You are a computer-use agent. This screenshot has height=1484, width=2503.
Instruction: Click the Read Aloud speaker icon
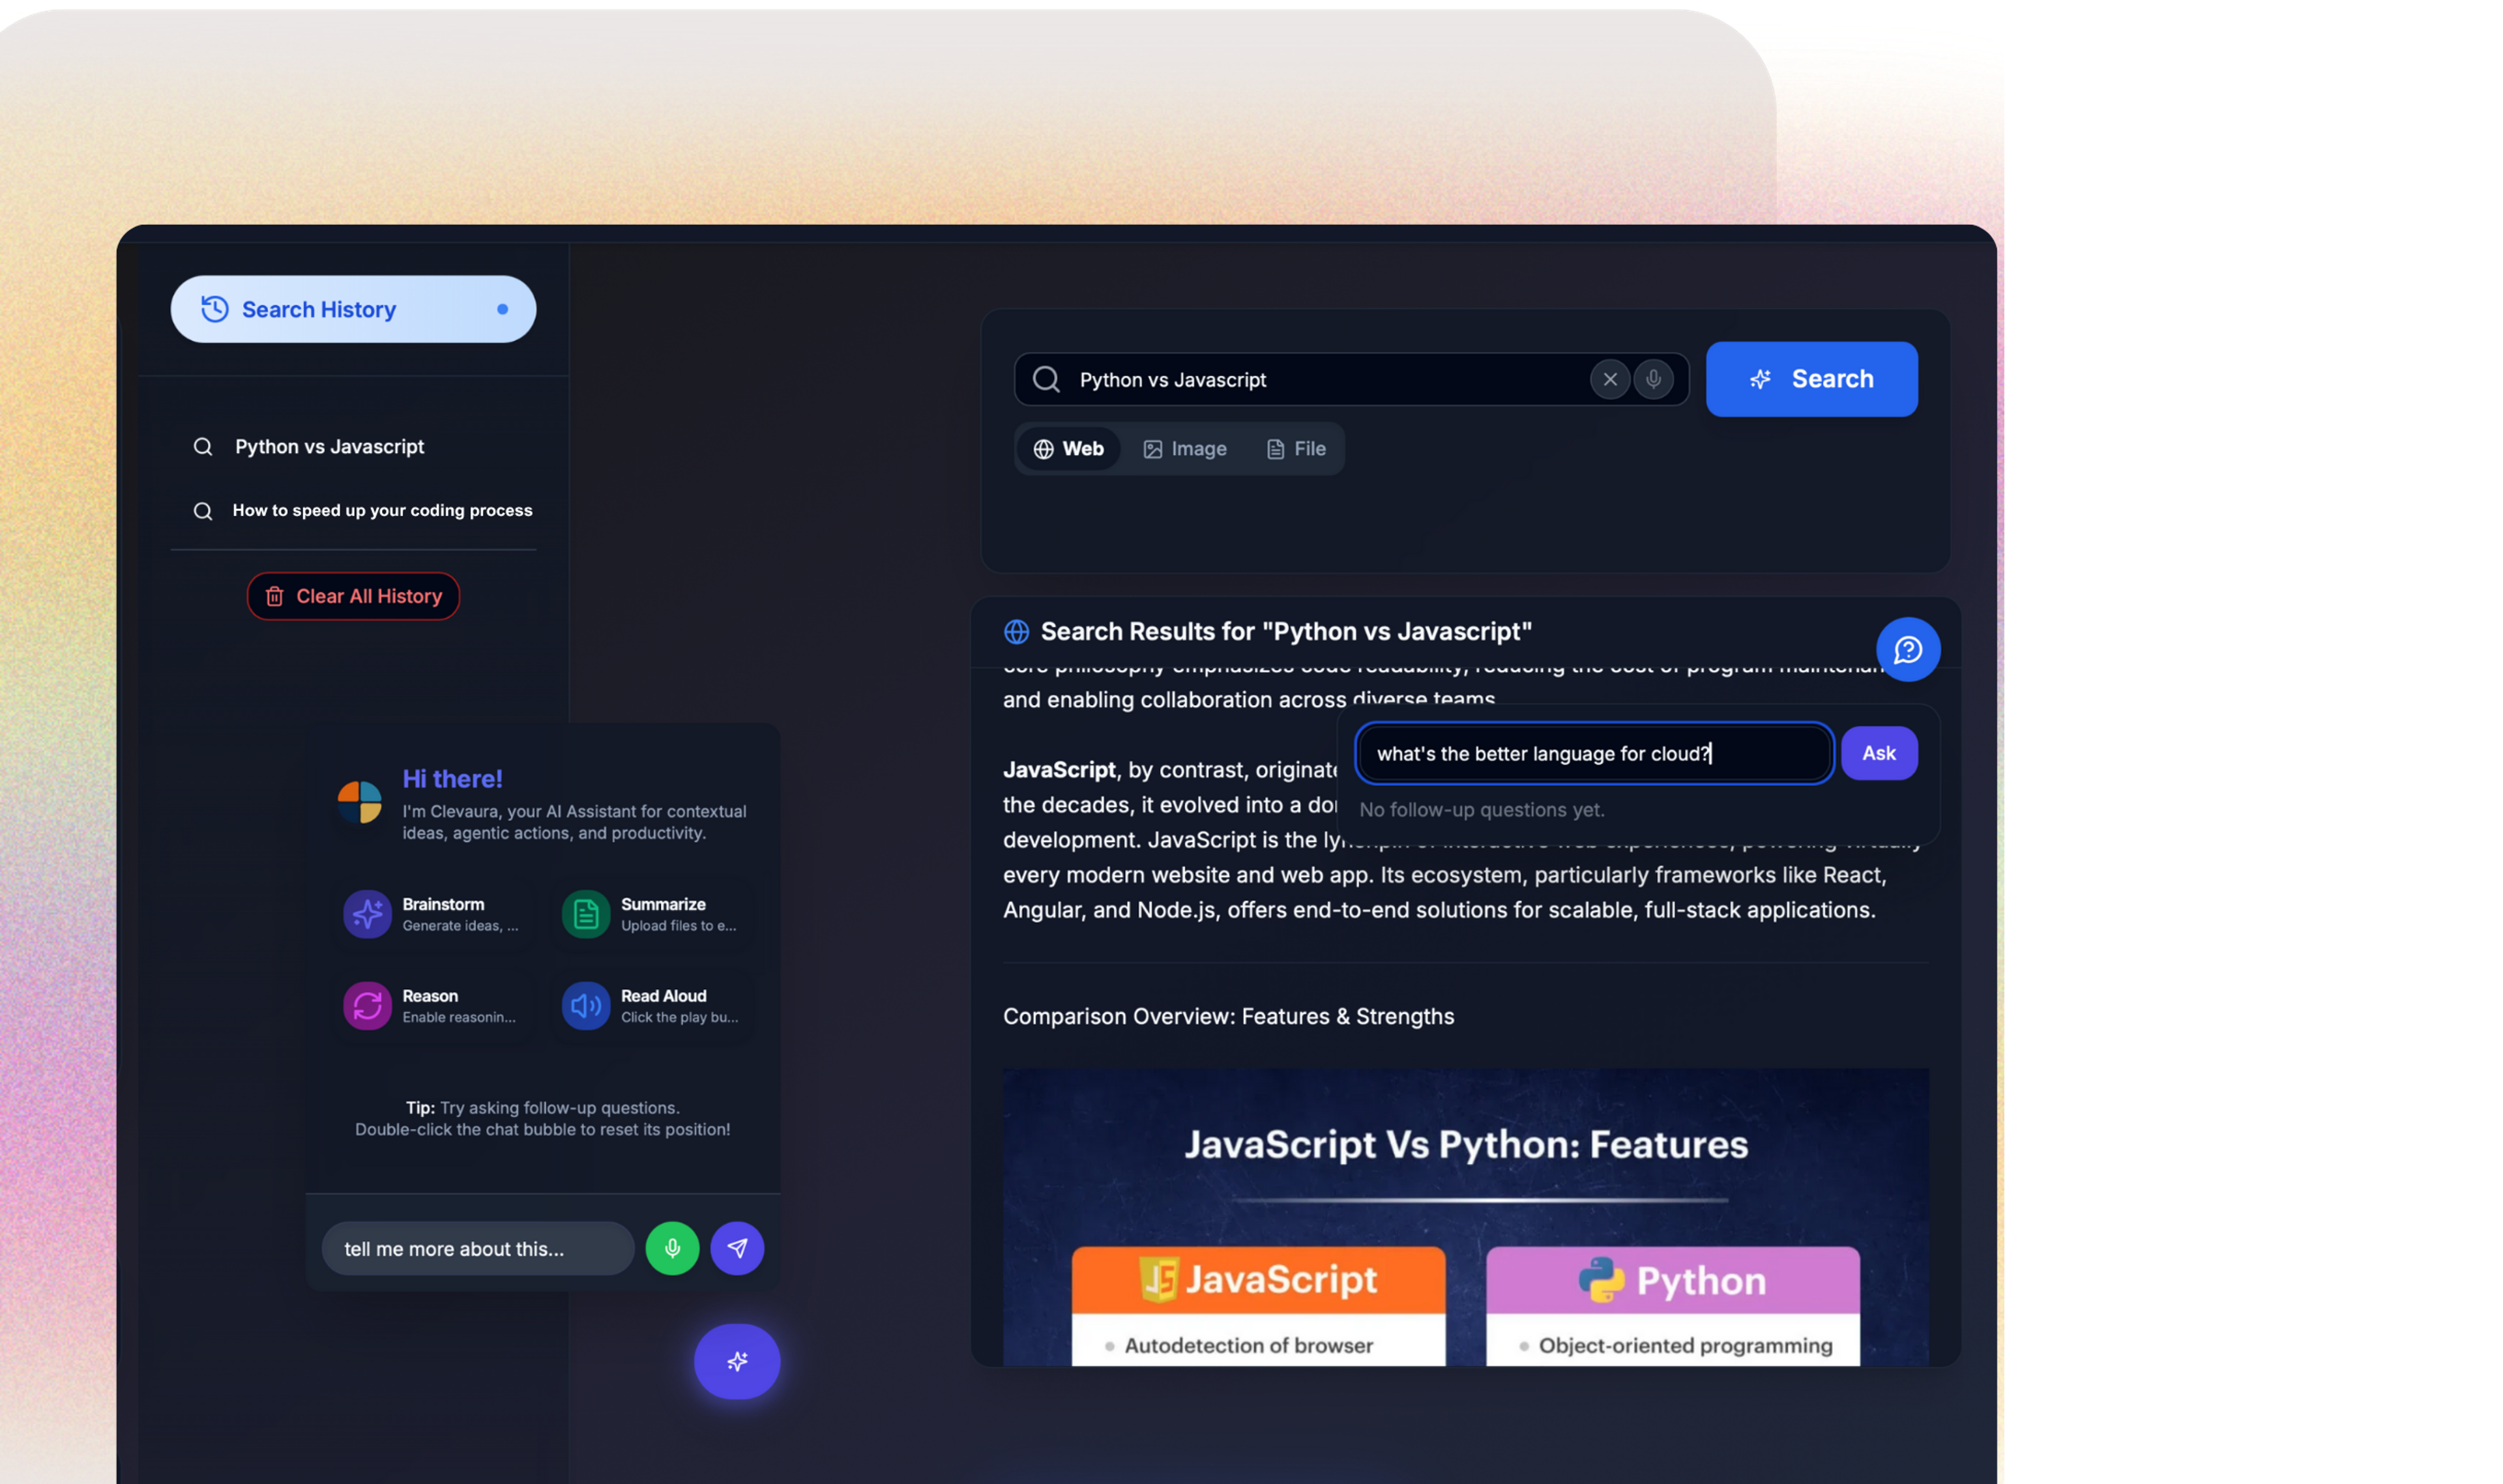click(x=586, y=1006)
